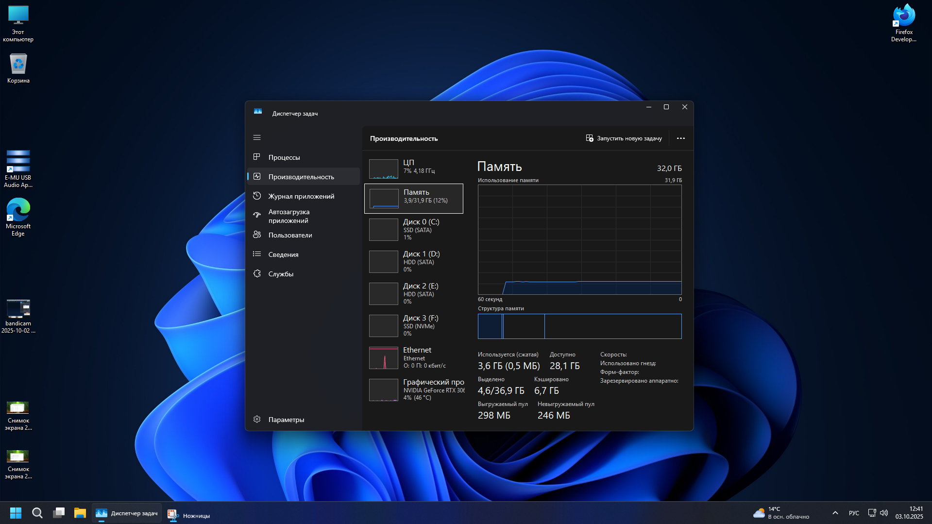
Task: Open File Explorer from taskbar
Action: pyautogui.click(x=80, y=513)
